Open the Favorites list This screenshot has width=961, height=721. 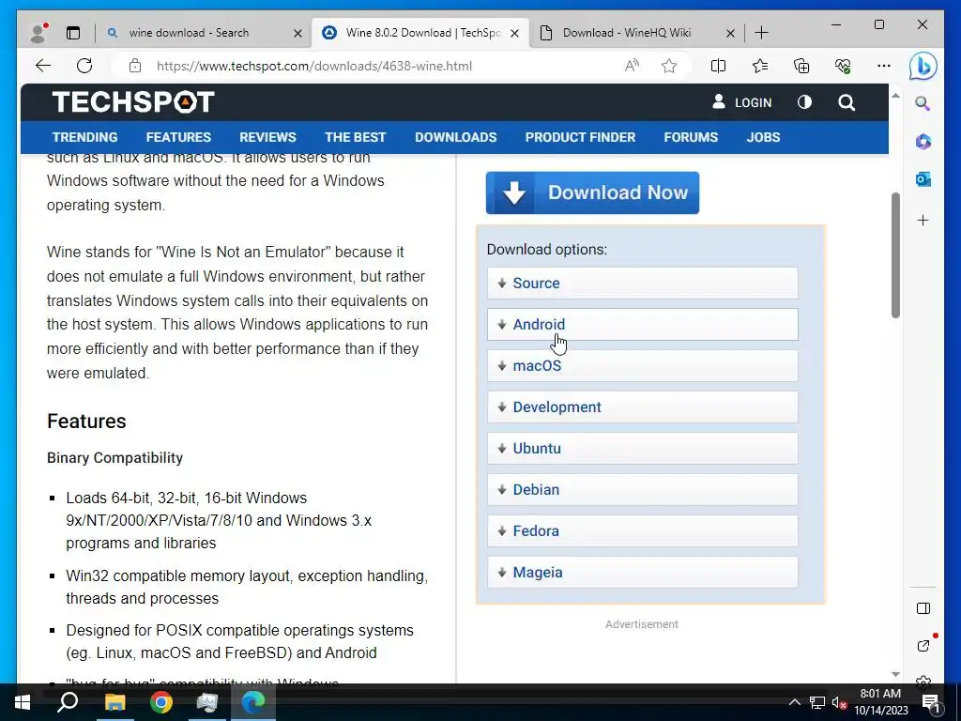point(760,66)
